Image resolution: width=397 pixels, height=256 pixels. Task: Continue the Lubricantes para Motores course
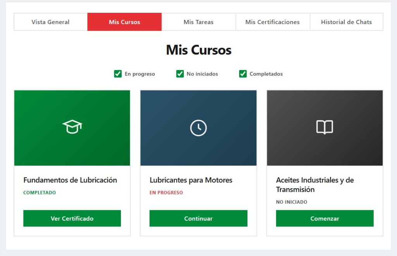click(x=198, y=218)
